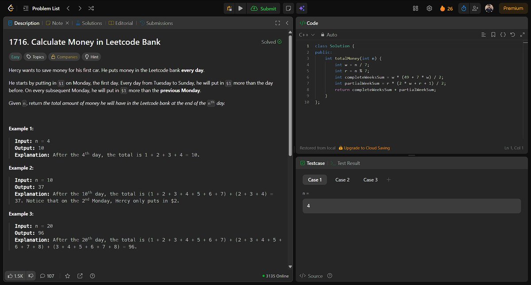This screenshot has width=531, height=285.
Task: Go to the next problem arrow
Action: (80, 8)
